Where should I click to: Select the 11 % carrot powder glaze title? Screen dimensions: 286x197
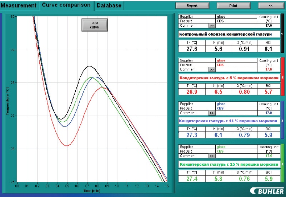coord(229,121)
